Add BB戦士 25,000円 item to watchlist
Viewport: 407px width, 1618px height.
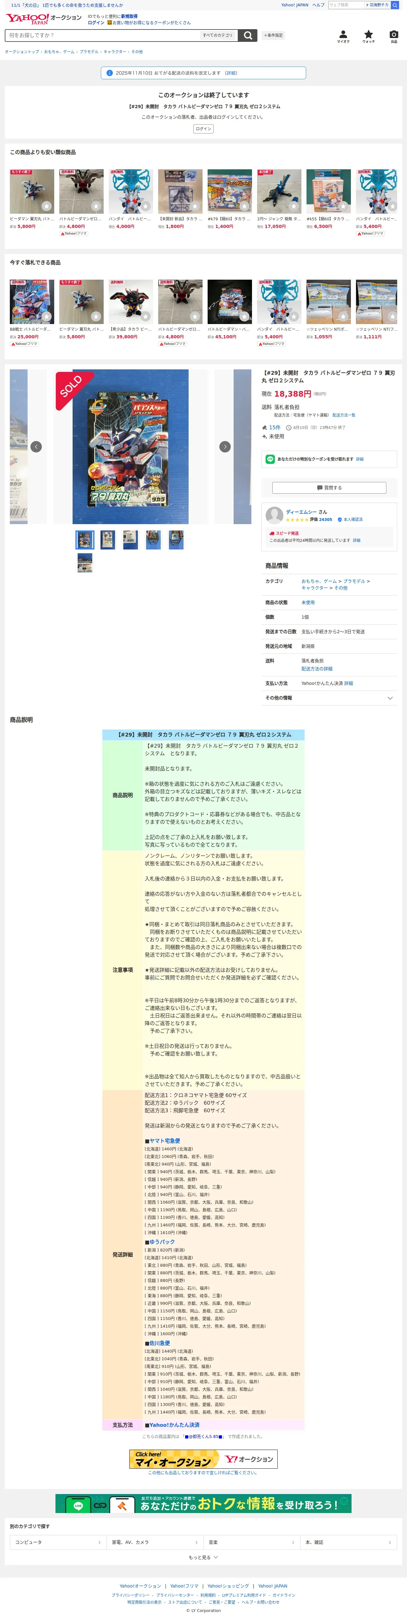(x=47, y=316)
